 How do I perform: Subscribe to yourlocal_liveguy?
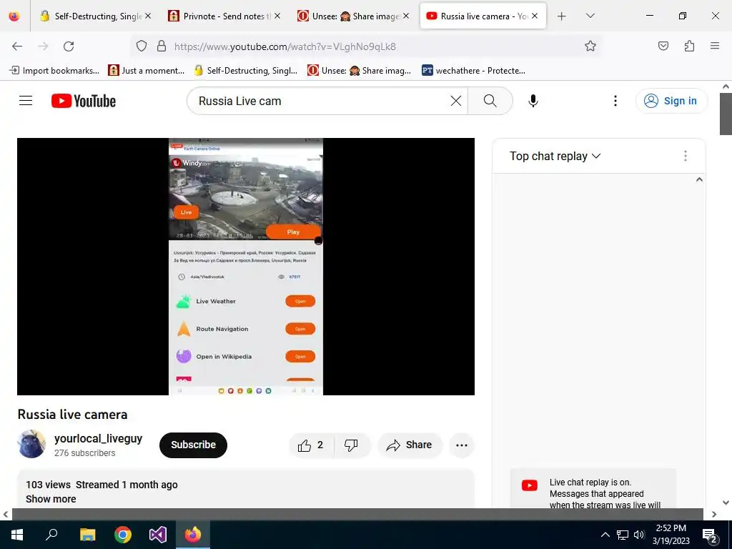tap(193, 445)
